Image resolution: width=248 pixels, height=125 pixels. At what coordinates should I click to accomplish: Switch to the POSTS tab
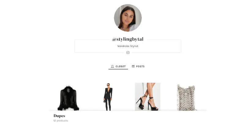click(138, 66)
